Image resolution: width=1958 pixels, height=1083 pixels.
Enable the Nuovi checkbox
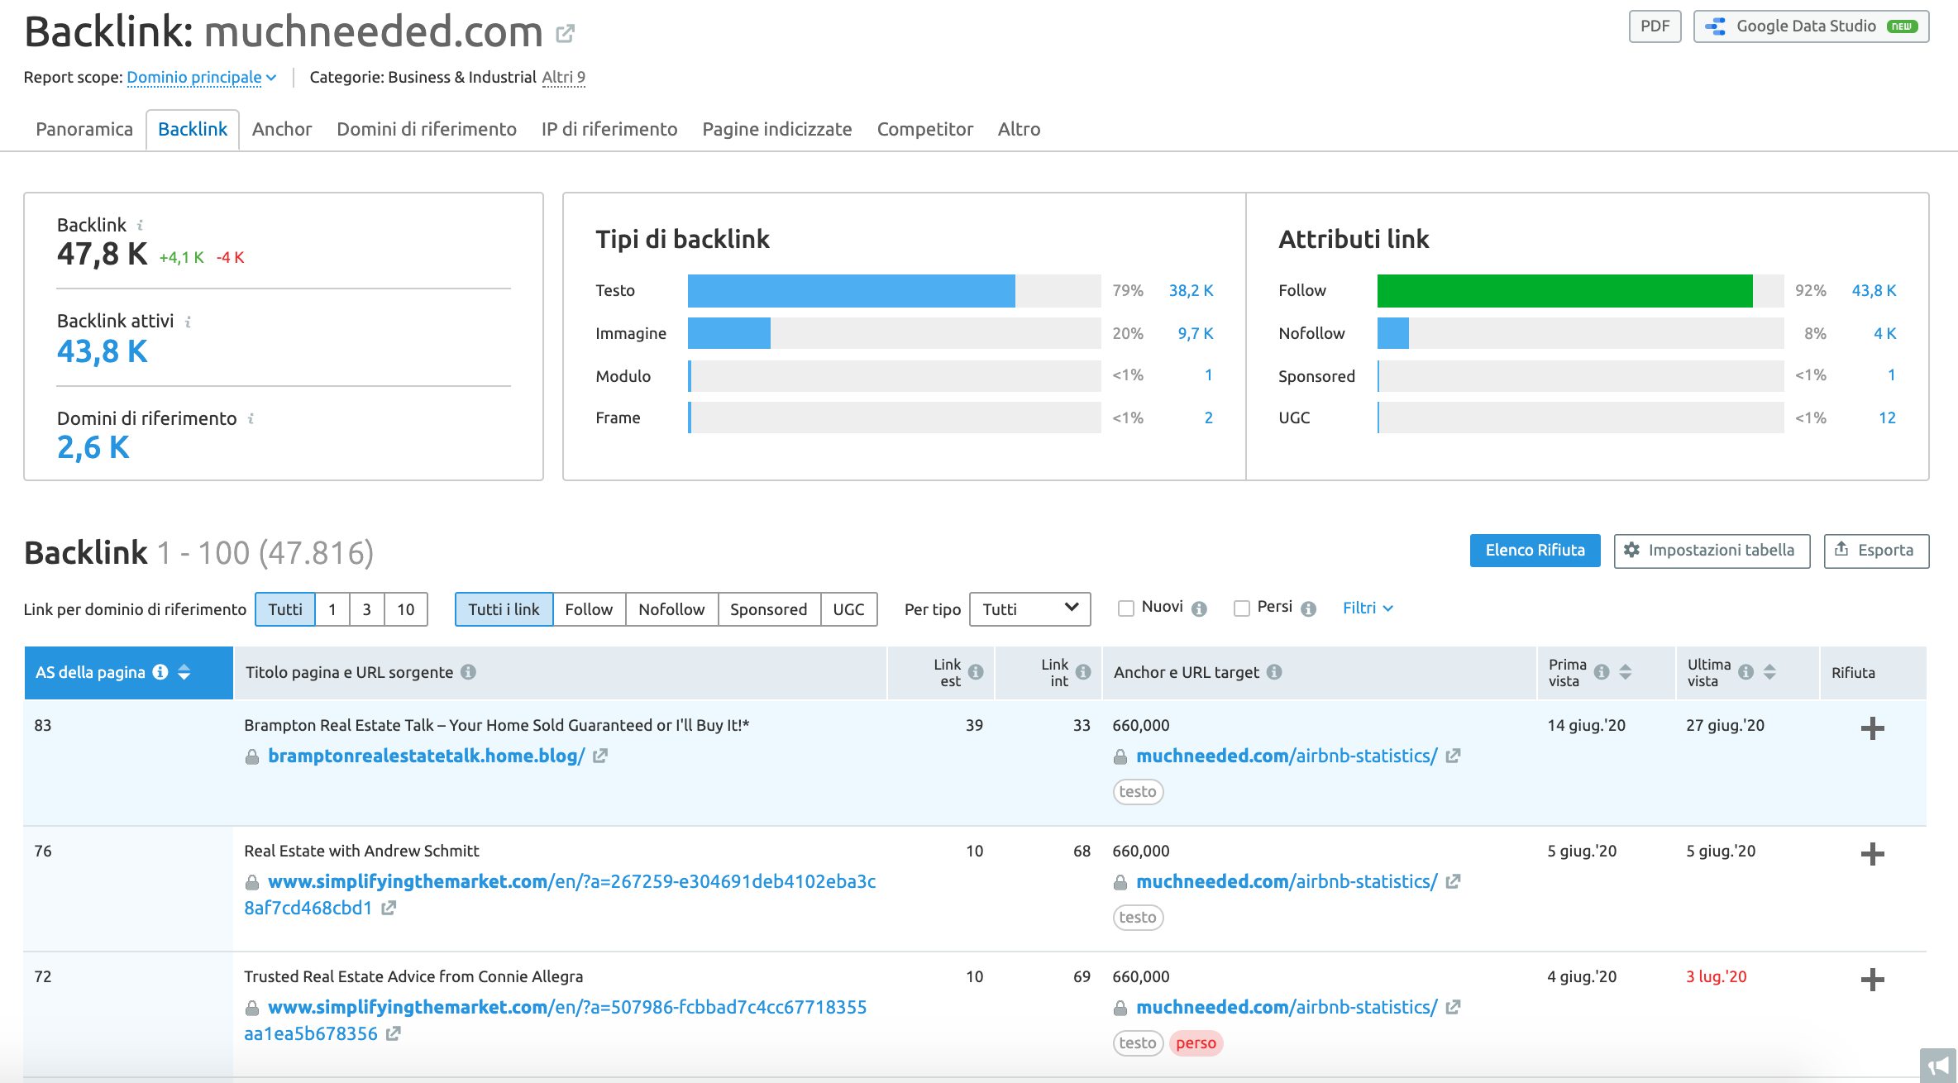[x=1125, y=608]
